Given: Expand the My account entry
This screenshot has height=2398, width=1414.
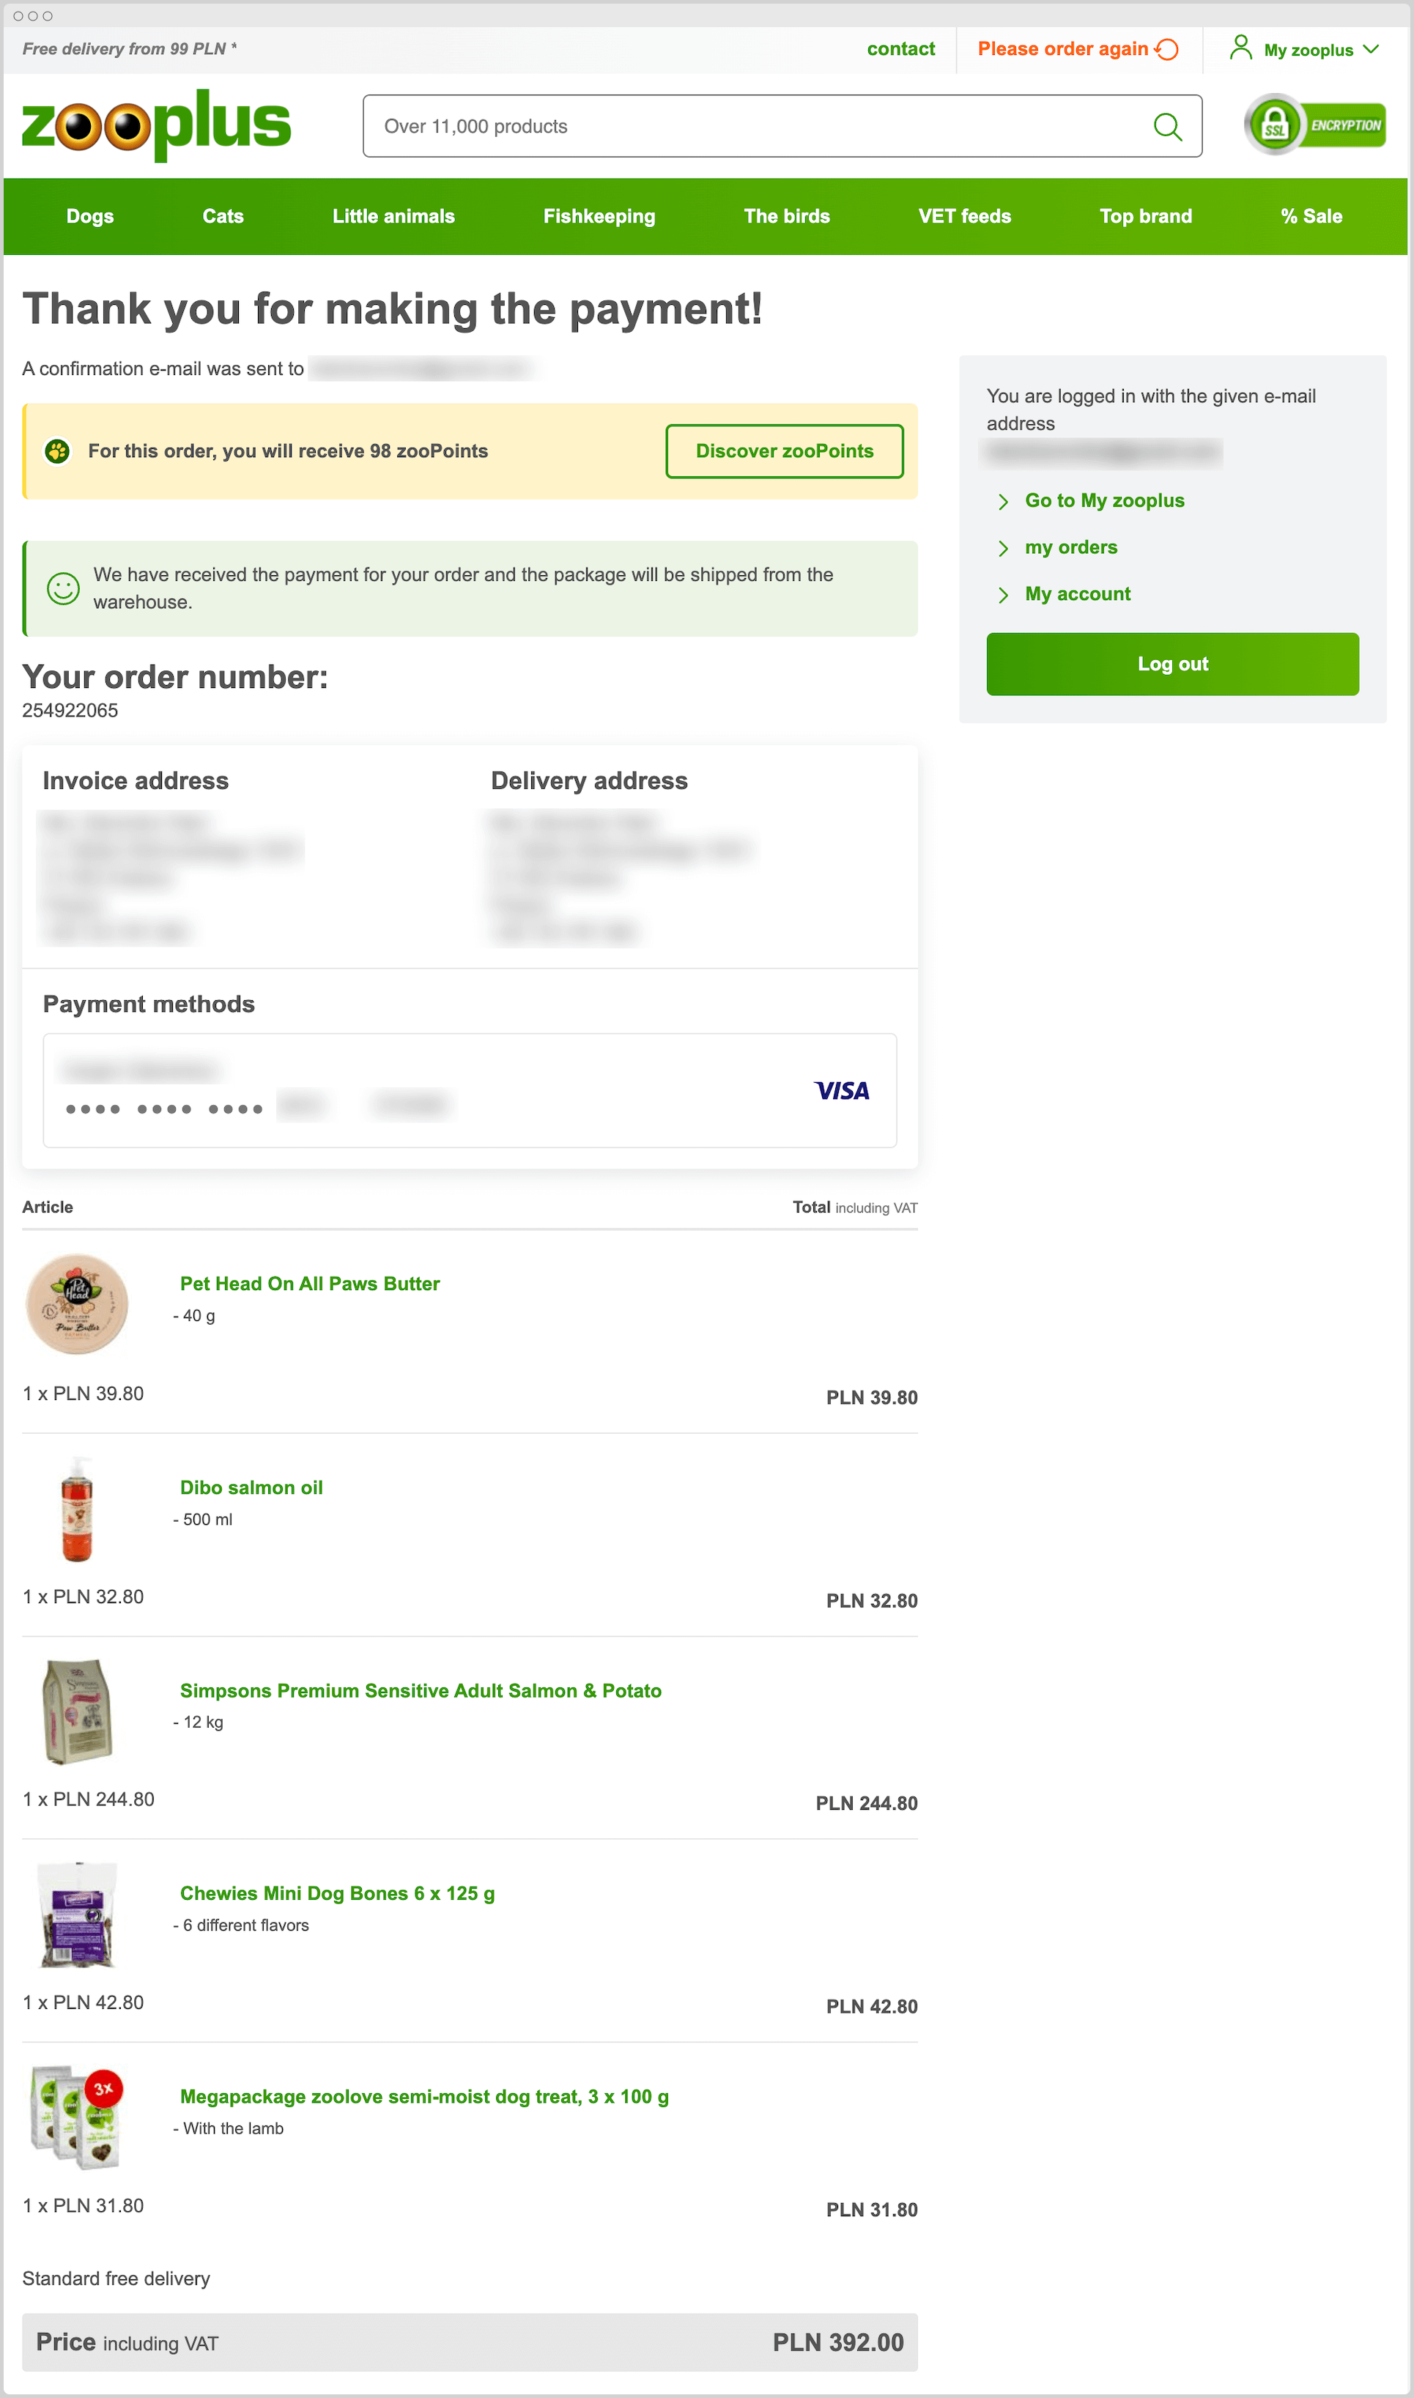Looking at the screenshot, I should click(1077, 593).
